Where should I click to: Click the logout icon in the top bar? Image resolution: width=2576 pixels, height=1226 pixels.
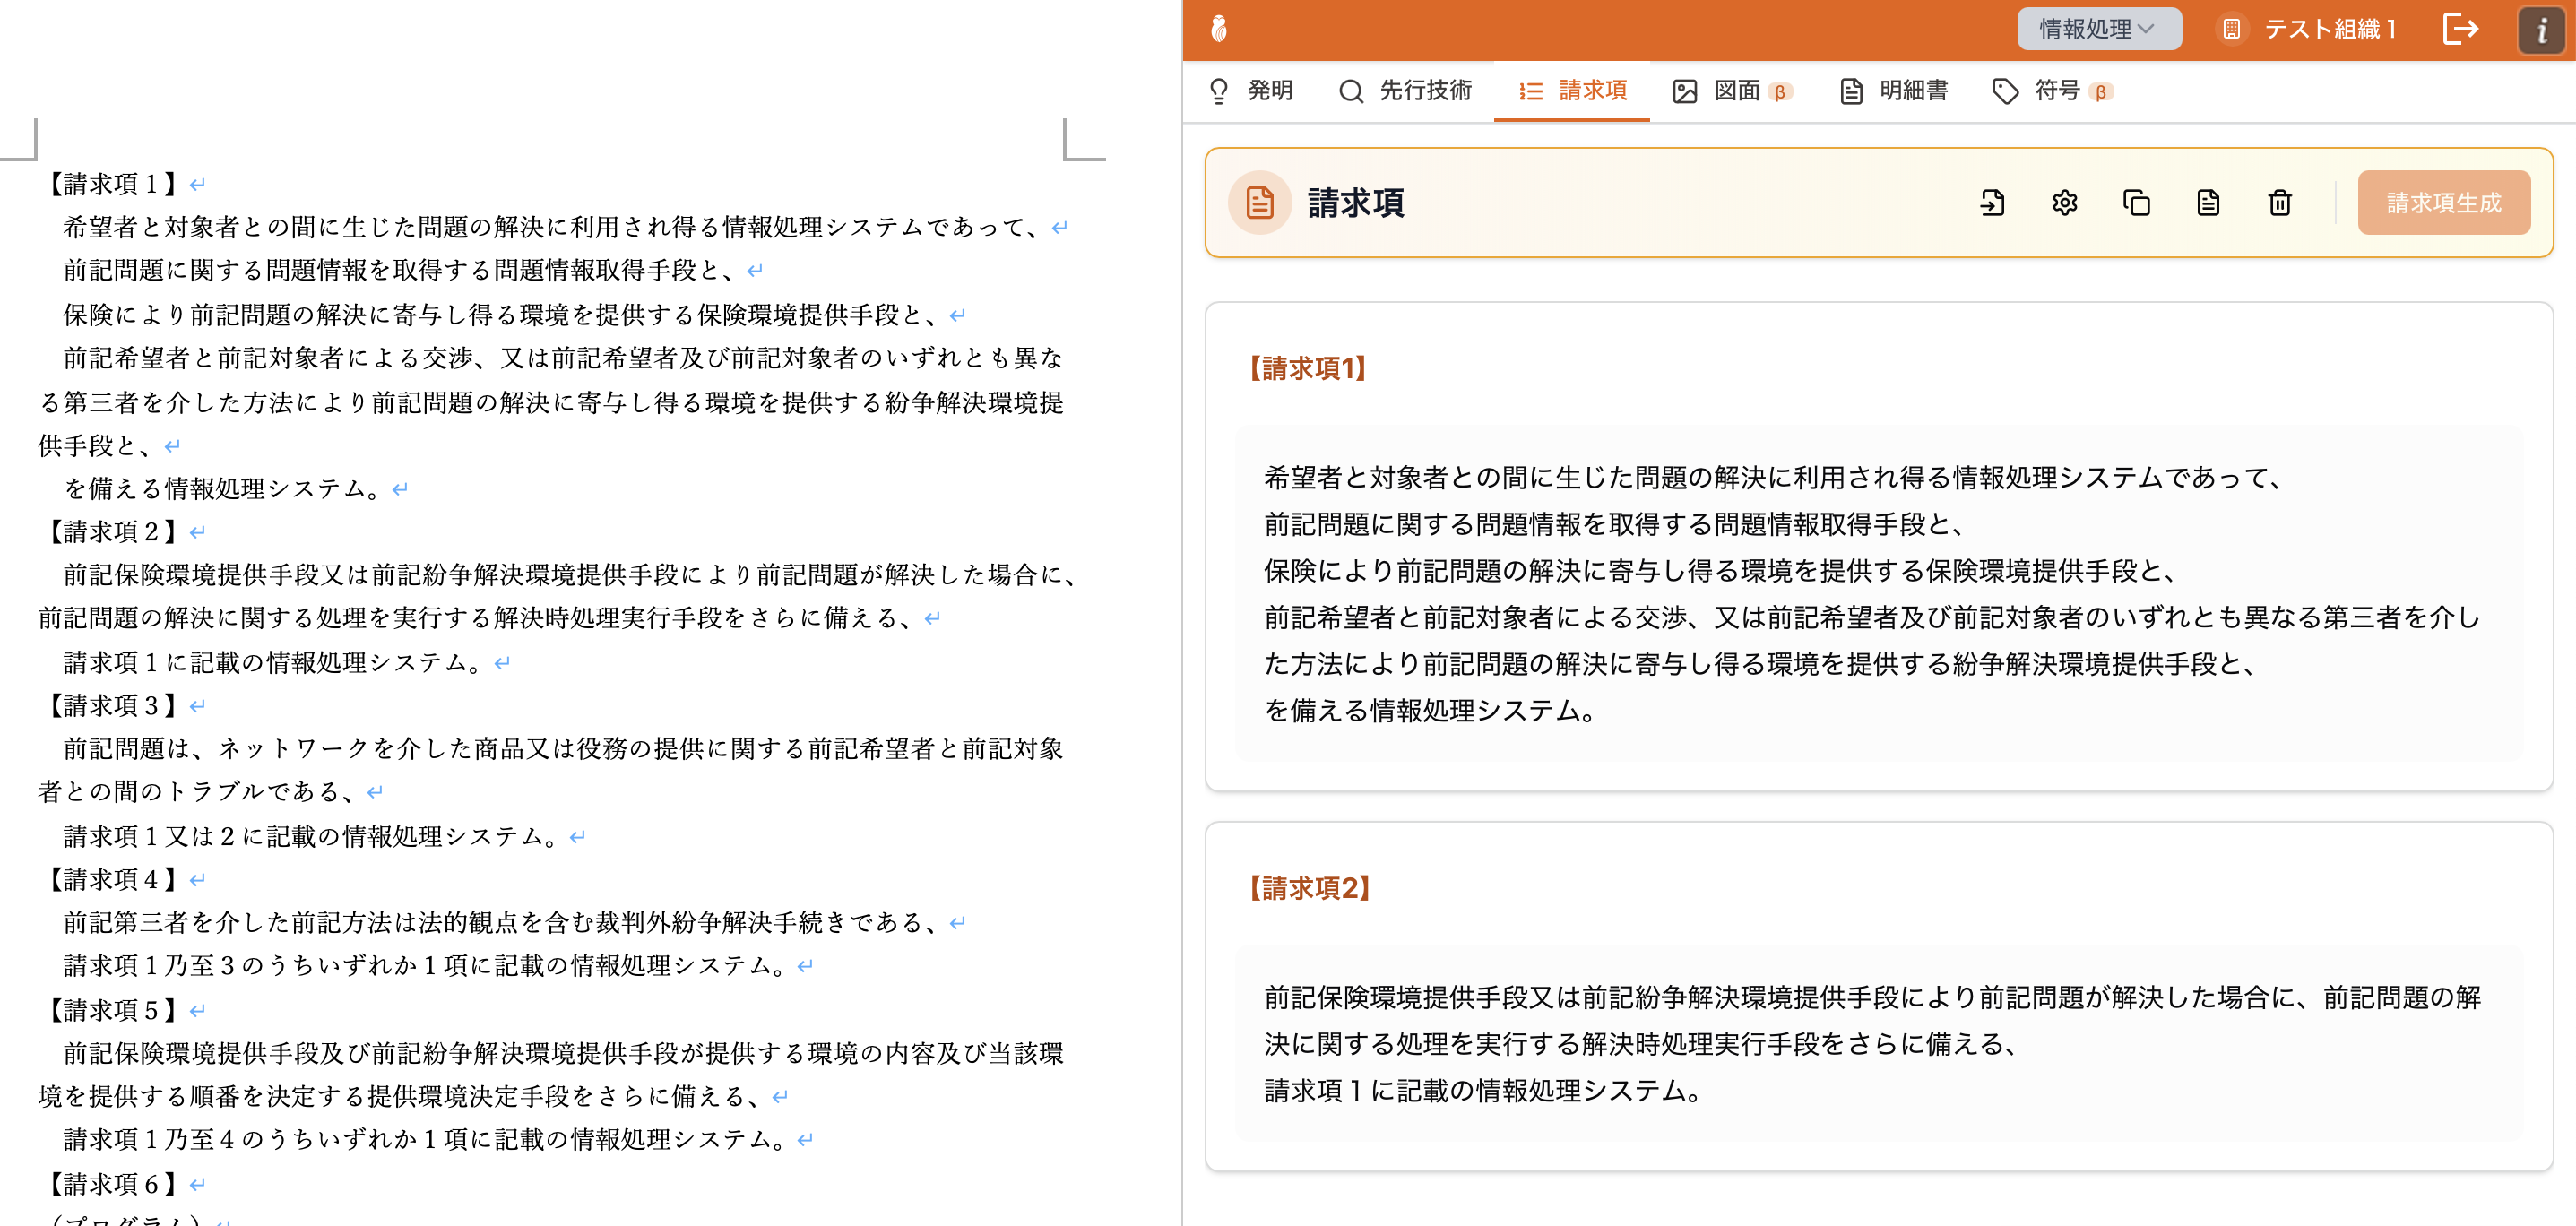coord(2460,29)
